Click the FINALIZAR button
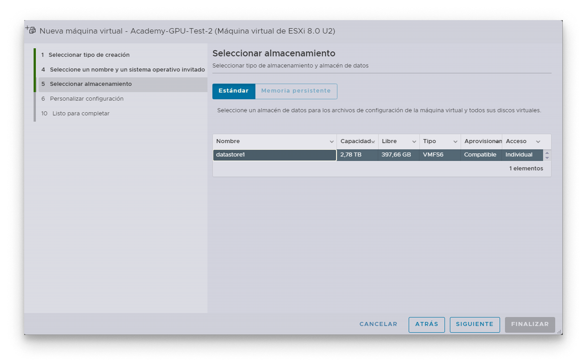Screen dimensions: 587x364 pyautogui.click(x=530, y=324)
